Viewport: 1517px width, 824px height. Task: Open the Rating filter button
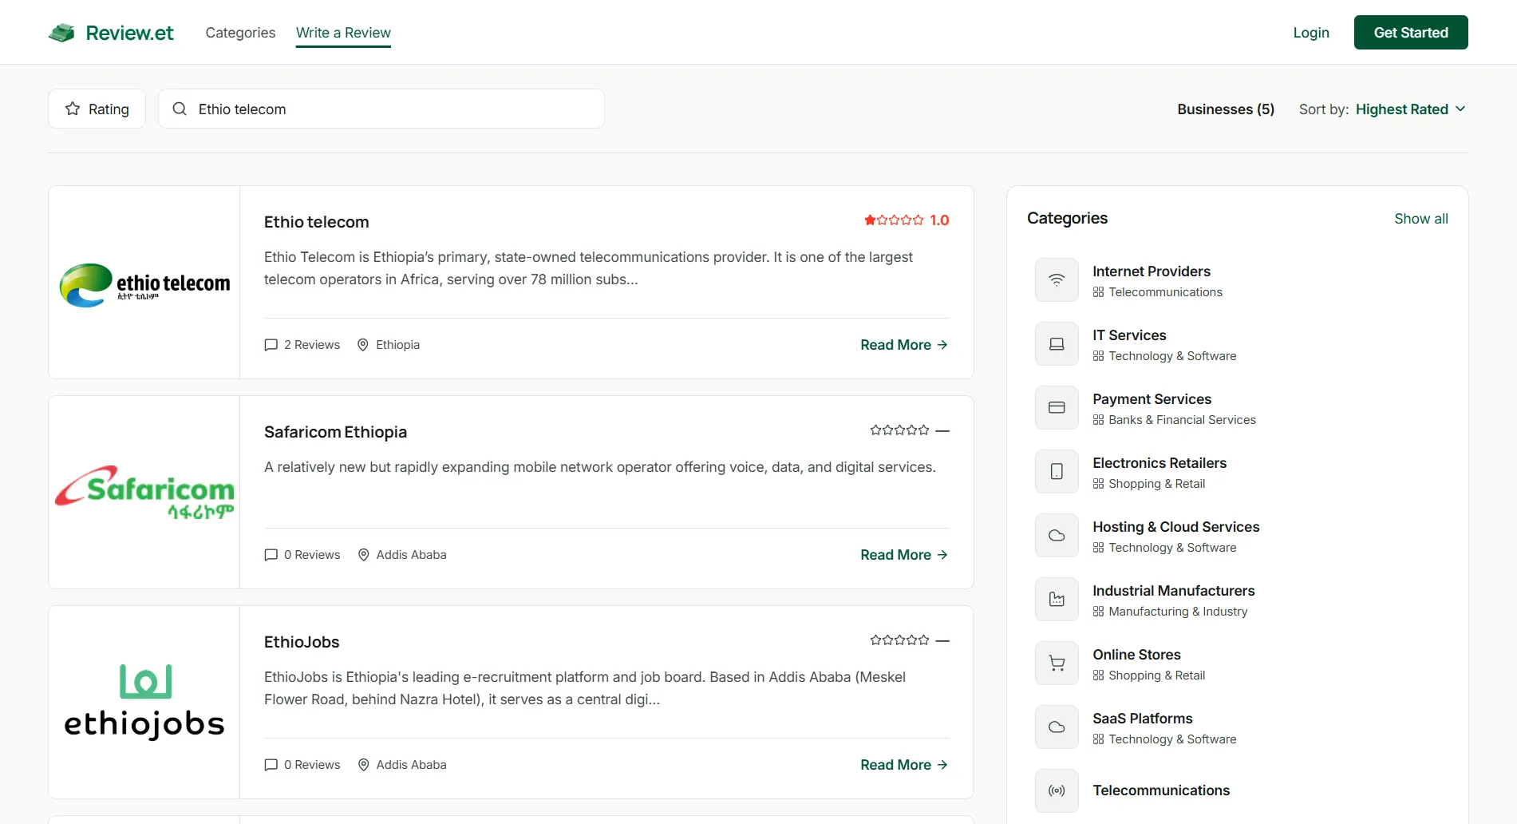pos(97,109)
